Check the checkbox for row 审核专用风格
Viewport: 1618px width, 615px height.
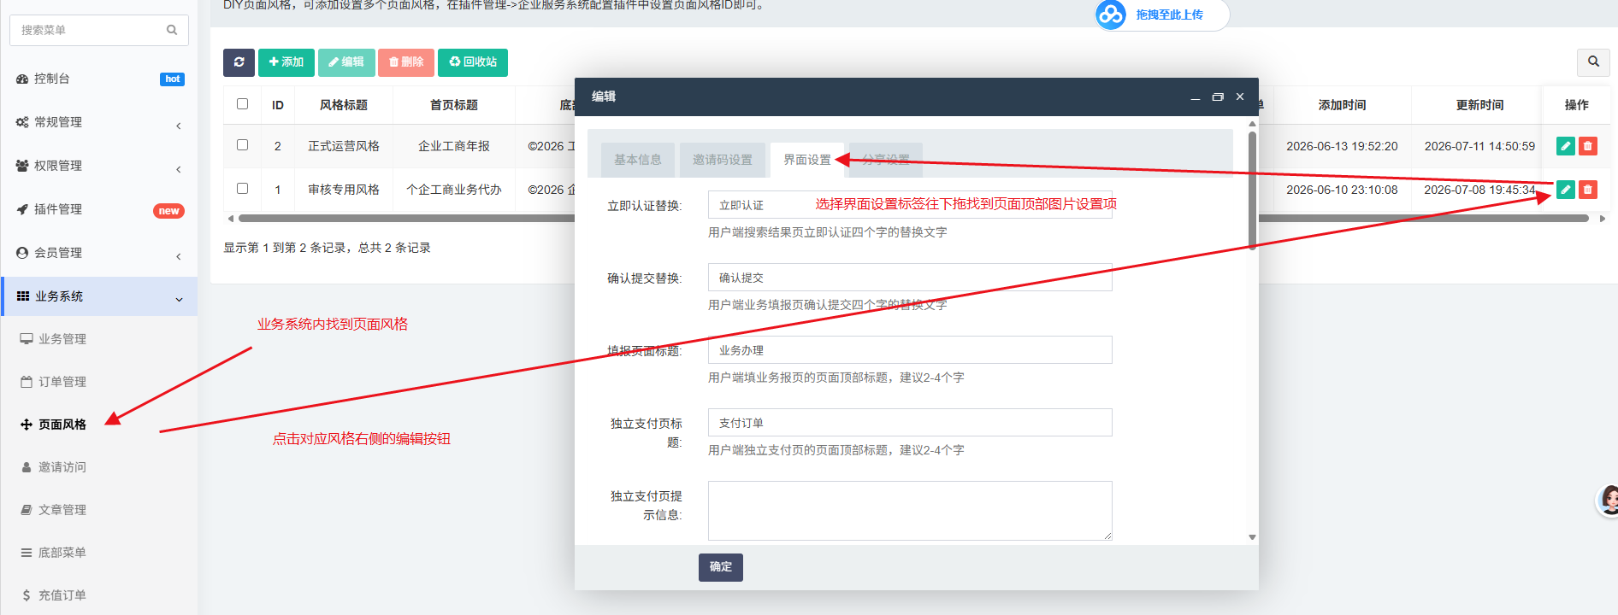[x=242, y=189]
